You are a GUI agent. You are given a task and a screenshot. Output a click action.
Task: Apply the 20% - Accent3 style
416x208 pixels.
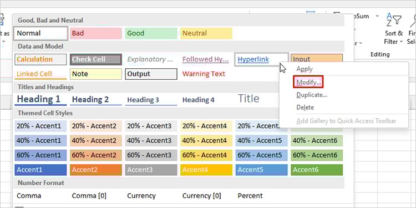click(151, 126)
